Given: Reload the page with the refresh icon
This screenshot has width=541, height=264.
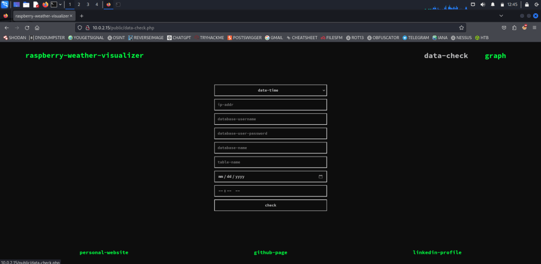Looking at the screenshot, I should click(x=26, y=28).
